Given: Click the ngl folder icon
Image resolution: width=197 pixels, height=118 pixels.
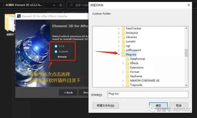Looking at the screenshot, I should point(123,46).
